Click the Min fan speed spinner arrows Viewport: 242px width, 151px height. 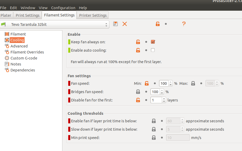pos(170,83)
